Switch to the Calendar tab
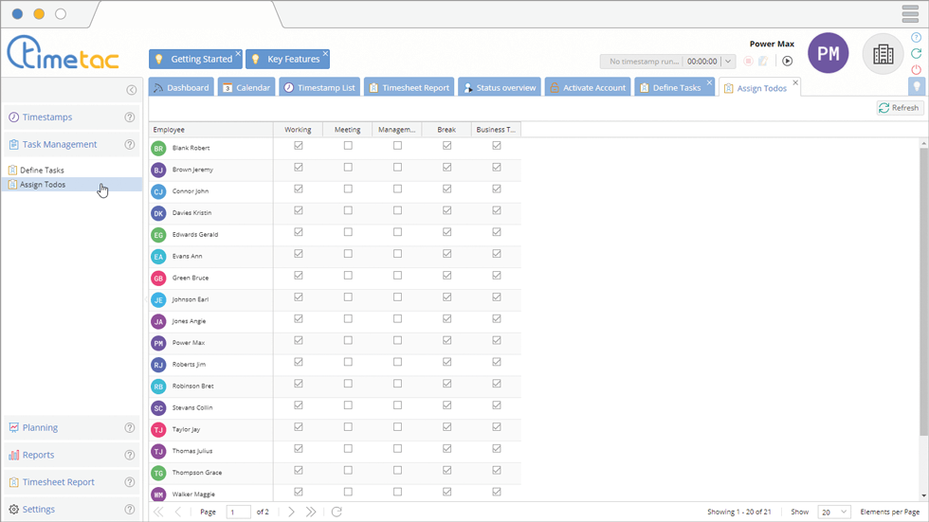This screenshot has height=522, width=929. click(x=246, y=87)
